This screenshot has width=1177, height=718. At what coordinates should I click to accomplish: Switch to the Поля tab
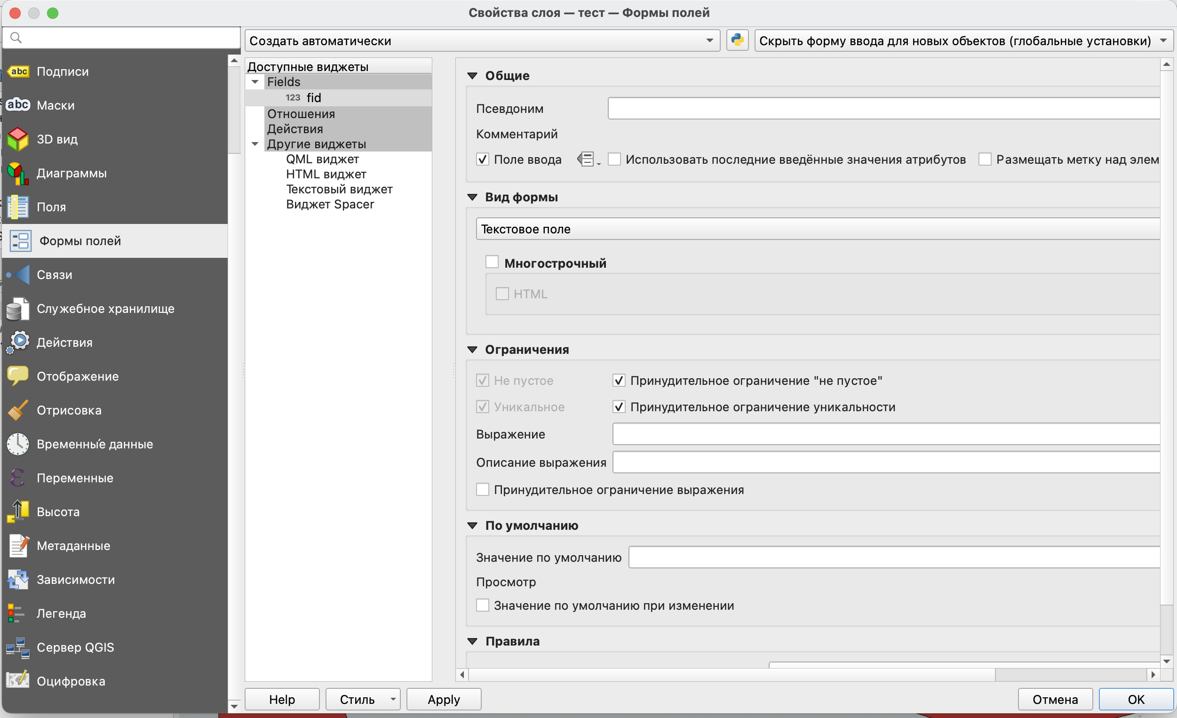coord(51,207)
